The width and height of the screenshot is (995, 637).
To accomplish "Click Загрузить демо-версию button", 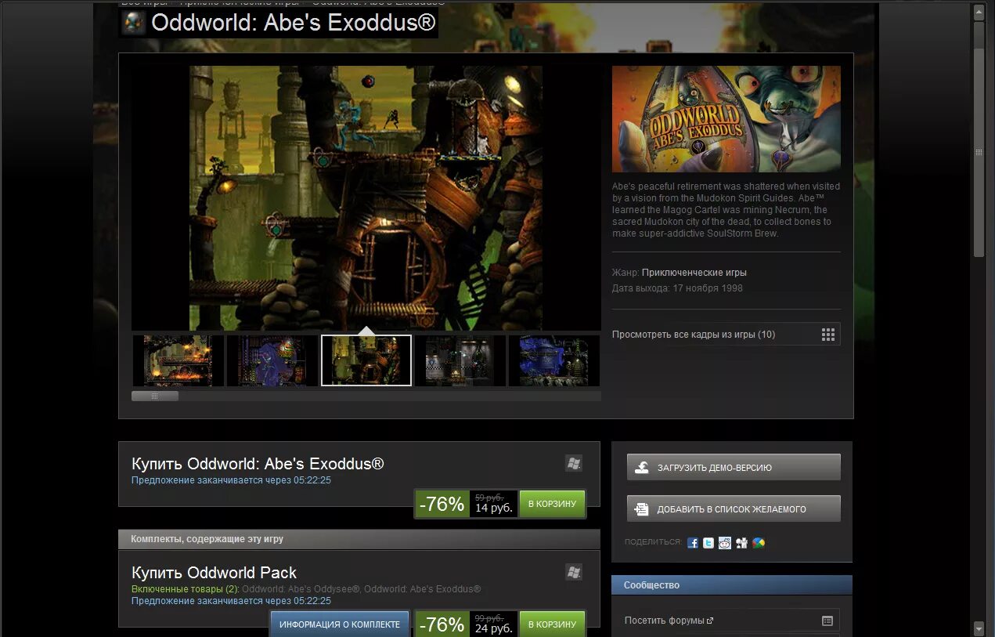I will click(x=734, y=467).
